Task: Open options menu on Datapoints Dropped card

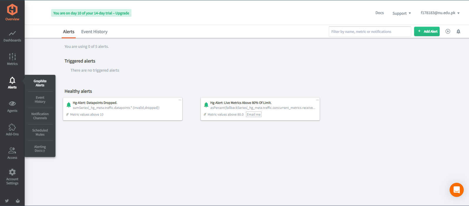Action: 180,100
